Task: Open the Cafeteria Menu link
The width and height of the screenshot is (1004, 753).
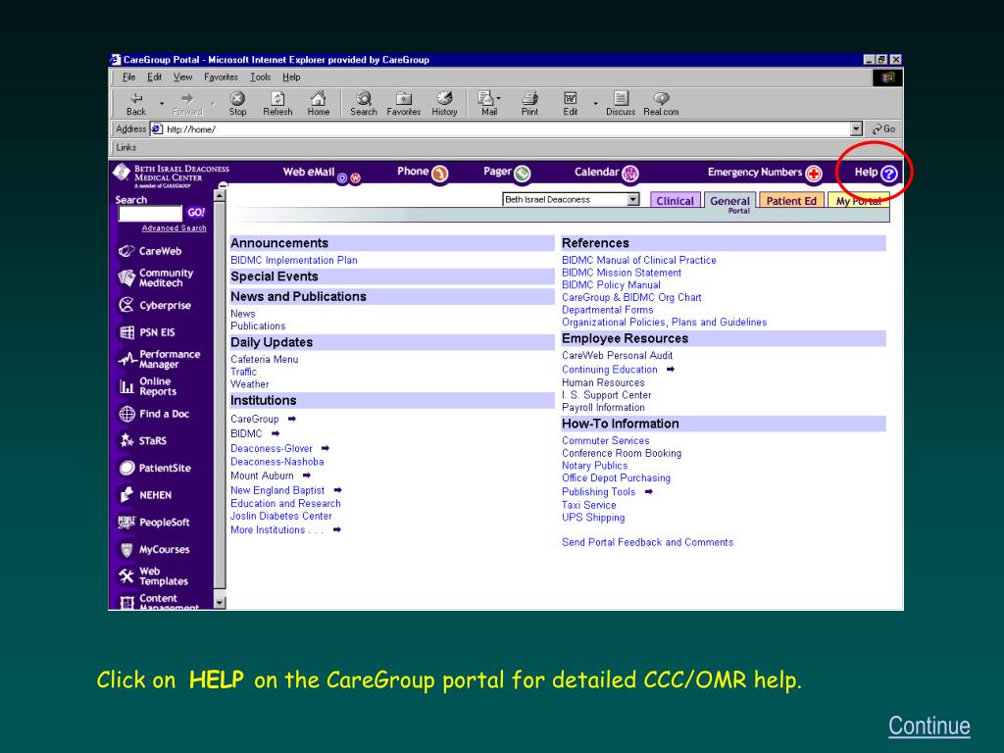Action: coord(265,359)
